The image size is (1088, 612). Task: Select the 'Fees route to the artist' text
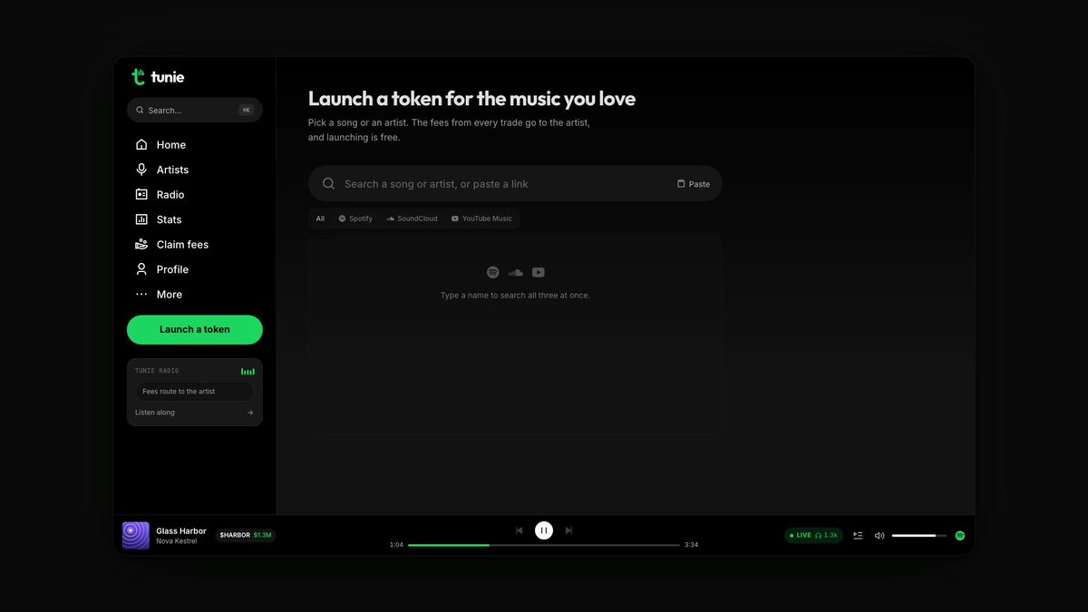(x=179, y=392)
